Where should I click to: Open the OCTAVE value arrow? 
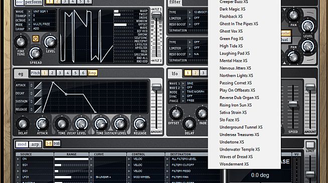point(29,20)
